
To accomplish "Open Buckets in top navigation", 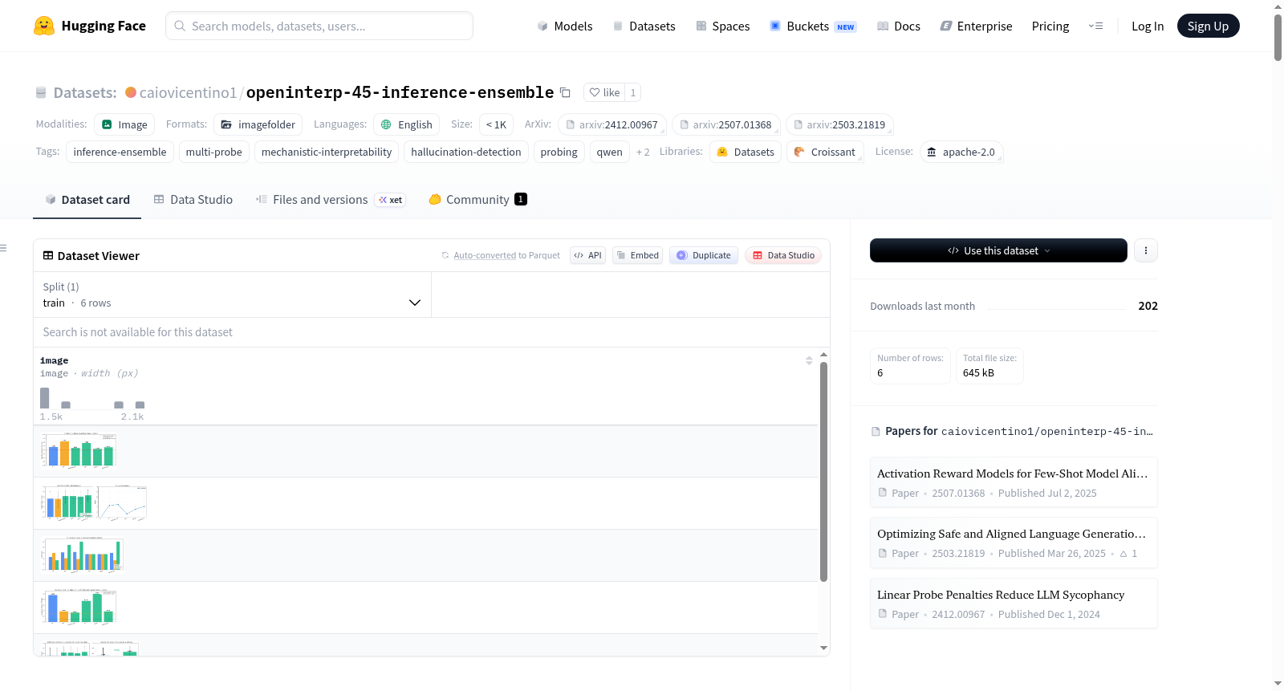I will coord(813,26).
